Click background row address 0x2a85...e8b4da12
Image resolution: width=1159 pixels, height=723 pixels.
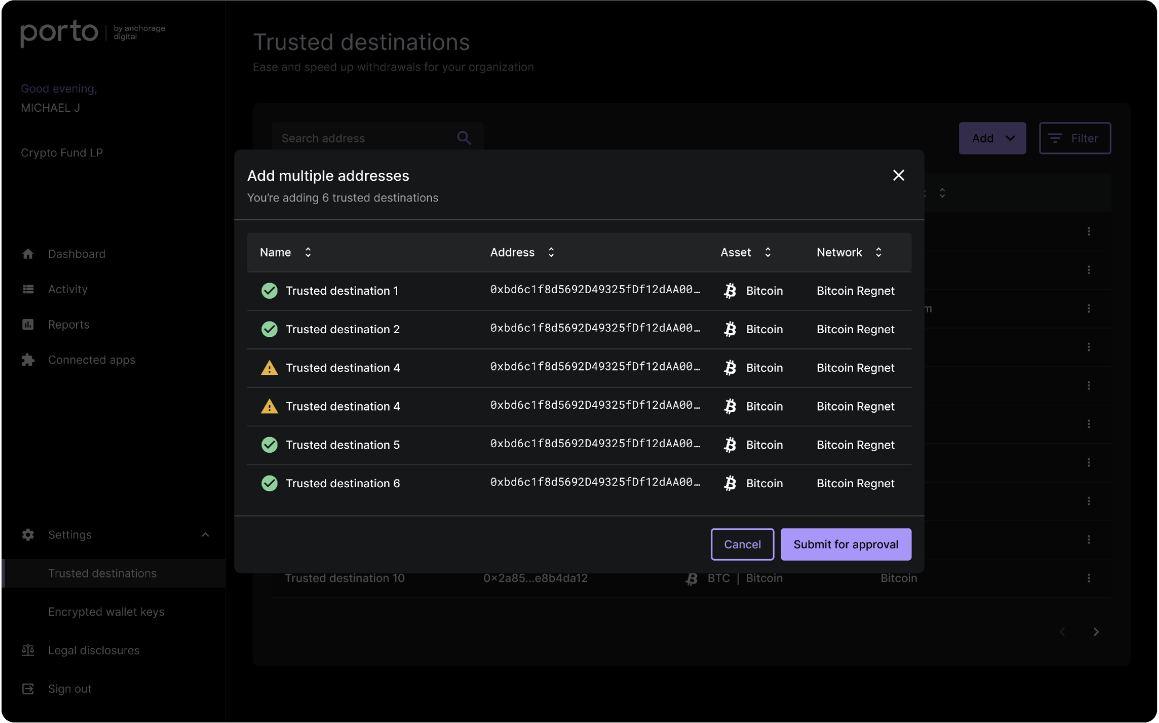tap(535, 578)
